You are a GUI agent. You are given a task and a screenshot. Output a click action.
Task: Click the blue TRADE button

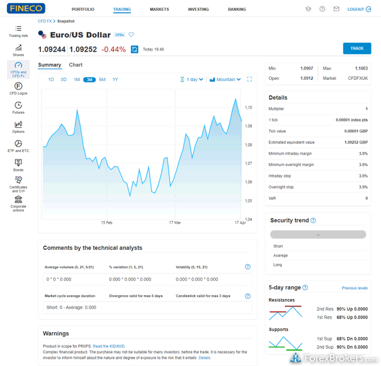(x=357, y=49)
